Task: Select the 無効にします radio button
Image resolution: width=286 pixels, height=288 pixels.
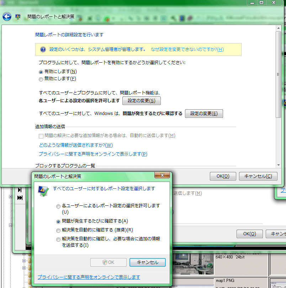Action: point(41,79)
